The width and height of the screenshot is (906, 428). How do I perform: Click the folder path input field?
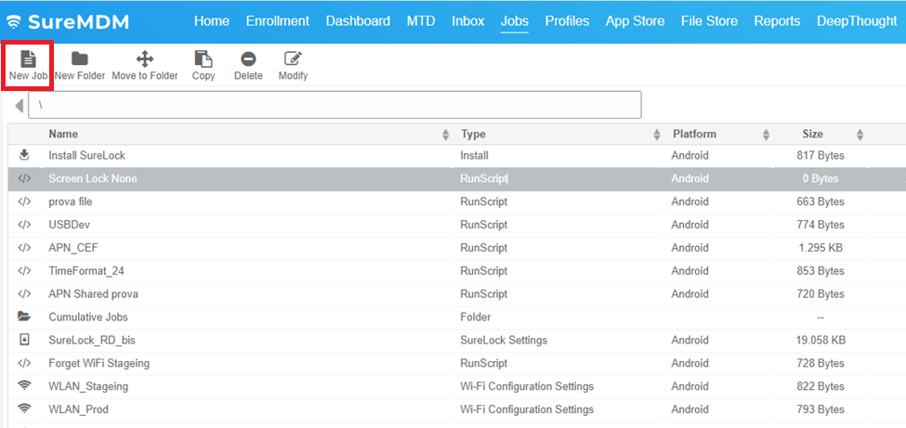tap(335, 105)
